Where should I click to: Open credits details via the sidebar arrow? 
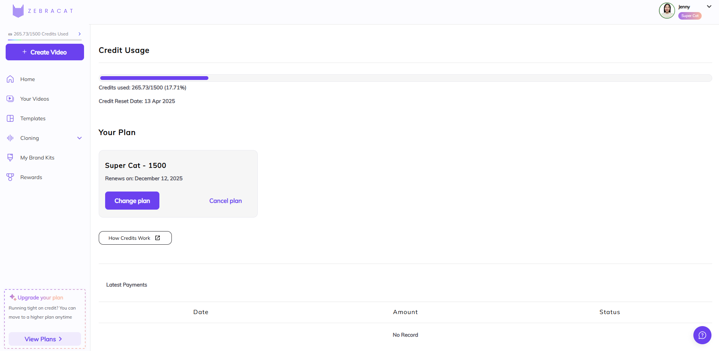tap(80, 34)
